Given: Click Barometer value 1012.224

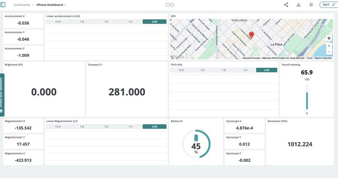Looking at the screenshot, I should [300, 144].
